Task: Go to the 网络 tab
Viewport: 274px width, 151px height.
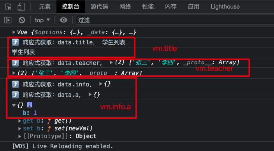Action: [125, 7]
